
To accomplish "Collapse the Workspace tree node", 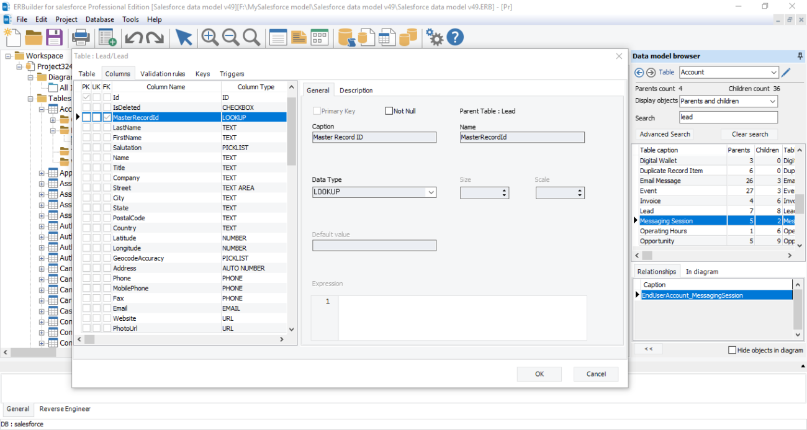I will (x=9, y=56).
